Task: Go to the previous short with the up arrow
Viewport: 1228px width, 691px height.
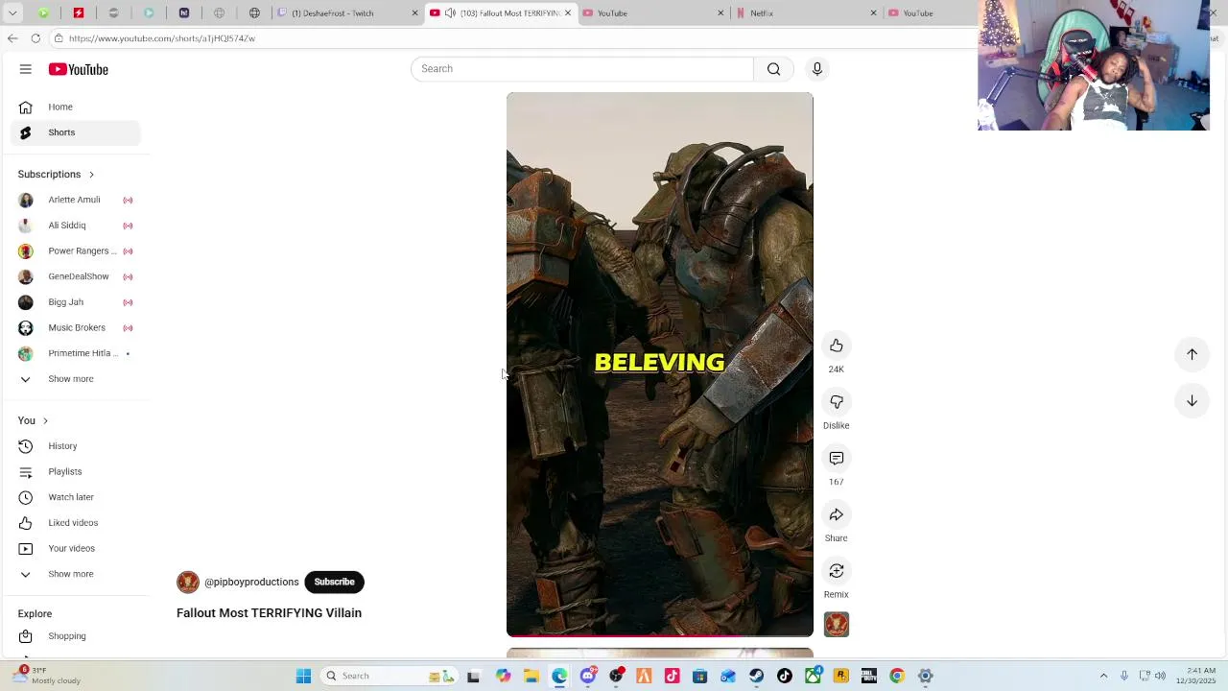Action: point(1192,354)
